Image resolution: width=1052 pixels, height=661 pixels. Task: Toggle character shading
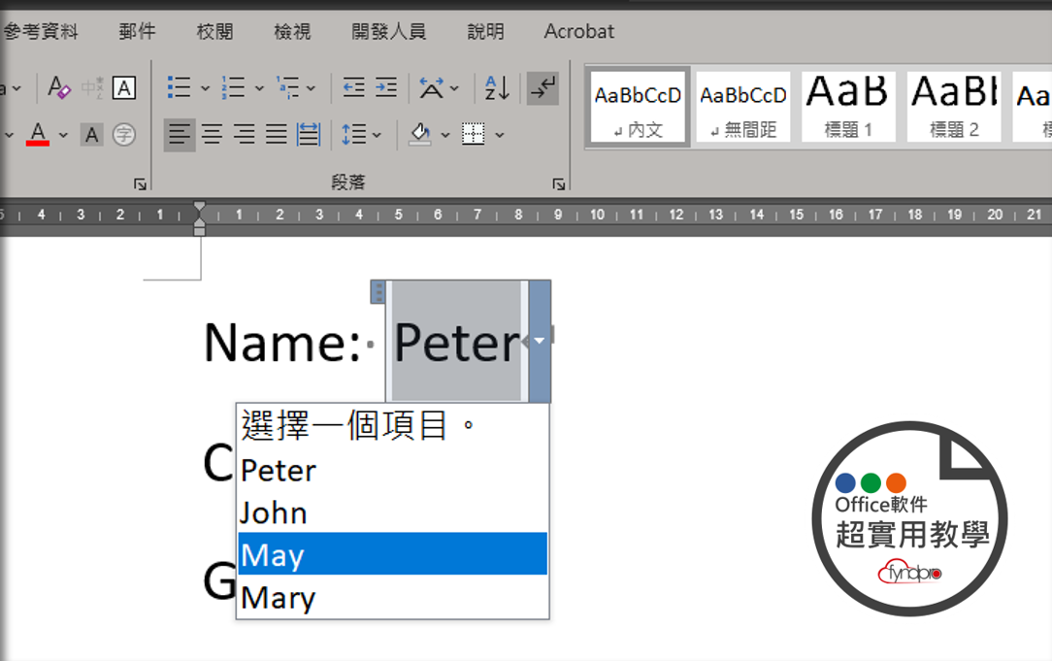pyautogui.click(x=92, y=135)
